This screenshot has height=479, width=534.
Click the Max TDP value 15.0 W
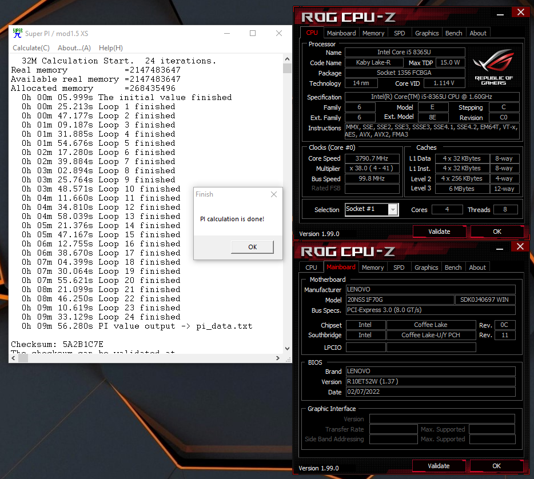click(450, 63)
